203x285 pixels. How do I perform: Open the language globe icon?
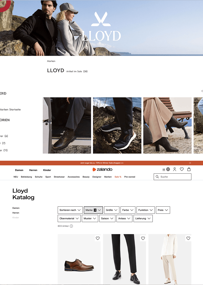(168, 169)
